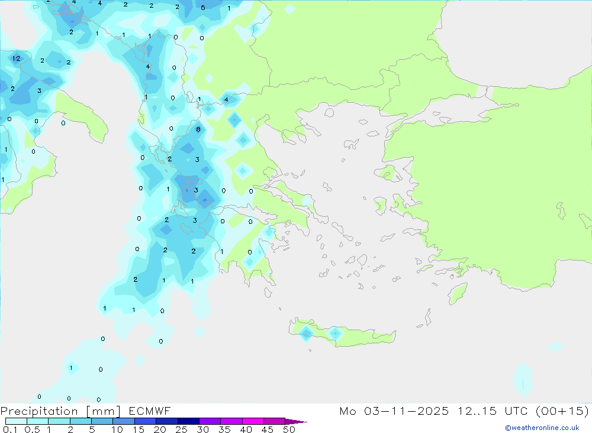Click the '12' precipitation value on the map
This screenshot has width=592, height=433.
coord(16,58)
